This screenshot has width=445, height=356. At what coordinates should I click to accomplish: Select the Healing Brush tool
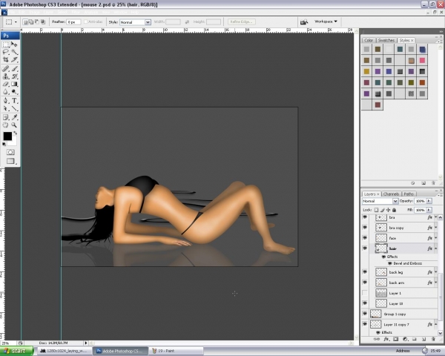[x=6, y=68]
